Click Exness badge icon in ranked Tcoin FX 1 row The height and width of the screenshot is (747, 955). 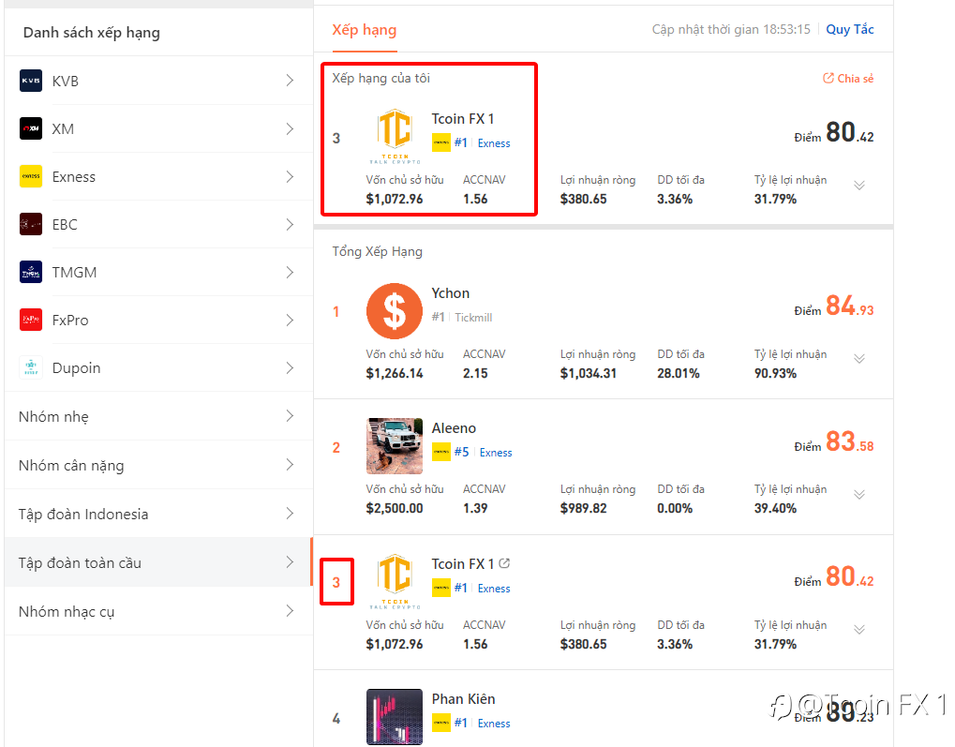(x=441, y=588)
